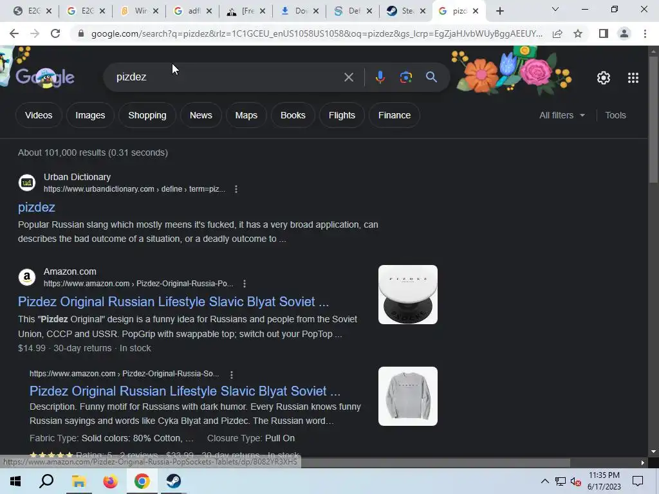Filter results by Shopping
Screen dimensions: 659x494
pos(147,115)
